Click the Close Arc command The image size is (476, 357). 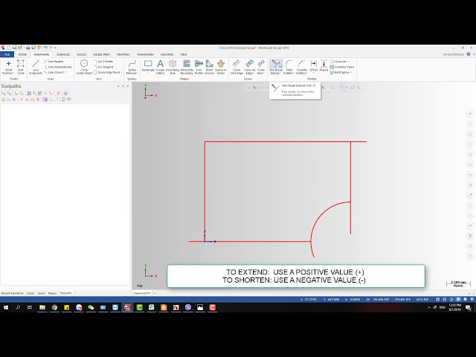click(x=339, y=61)
